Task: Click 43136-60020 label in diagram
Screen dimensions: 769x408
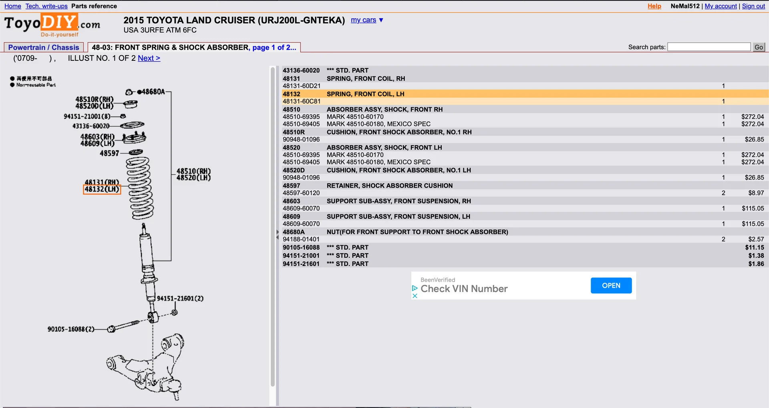Action: click(91, 126)
